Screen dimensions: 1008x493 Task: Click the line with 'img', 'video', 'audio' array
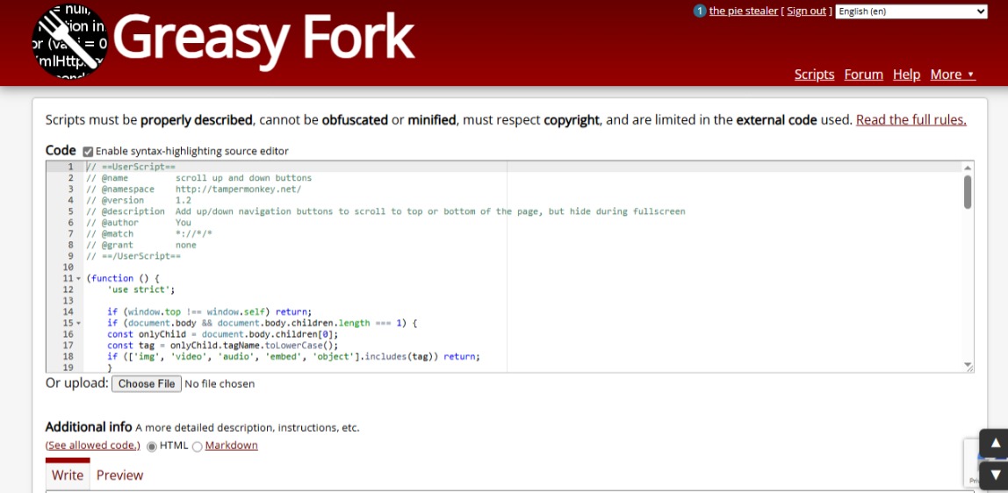pyautogui.click(x=294, y=356)
